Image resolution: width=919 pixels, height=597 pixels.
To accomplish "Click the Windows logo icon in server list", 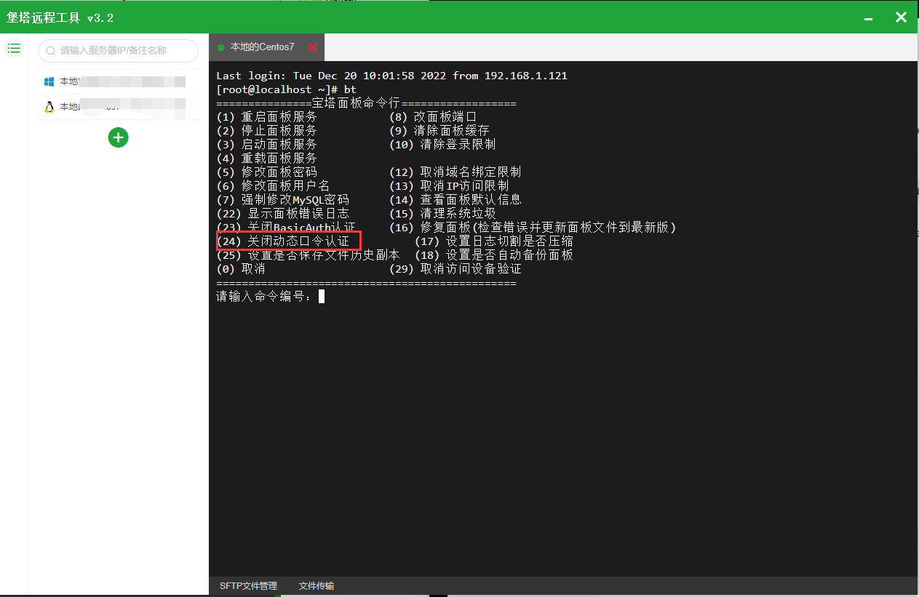I will point(49,81).
